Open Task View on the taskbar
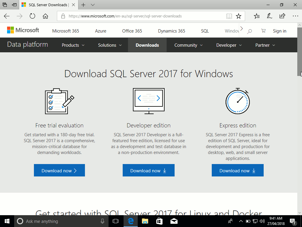302x227 pixels. pos(116,221)
